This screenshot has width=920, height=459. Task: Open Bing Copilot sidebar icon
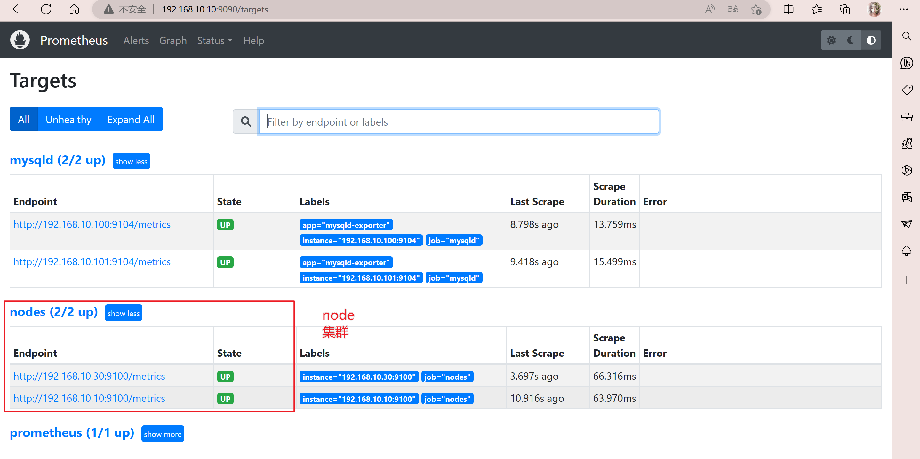(907, 63)
